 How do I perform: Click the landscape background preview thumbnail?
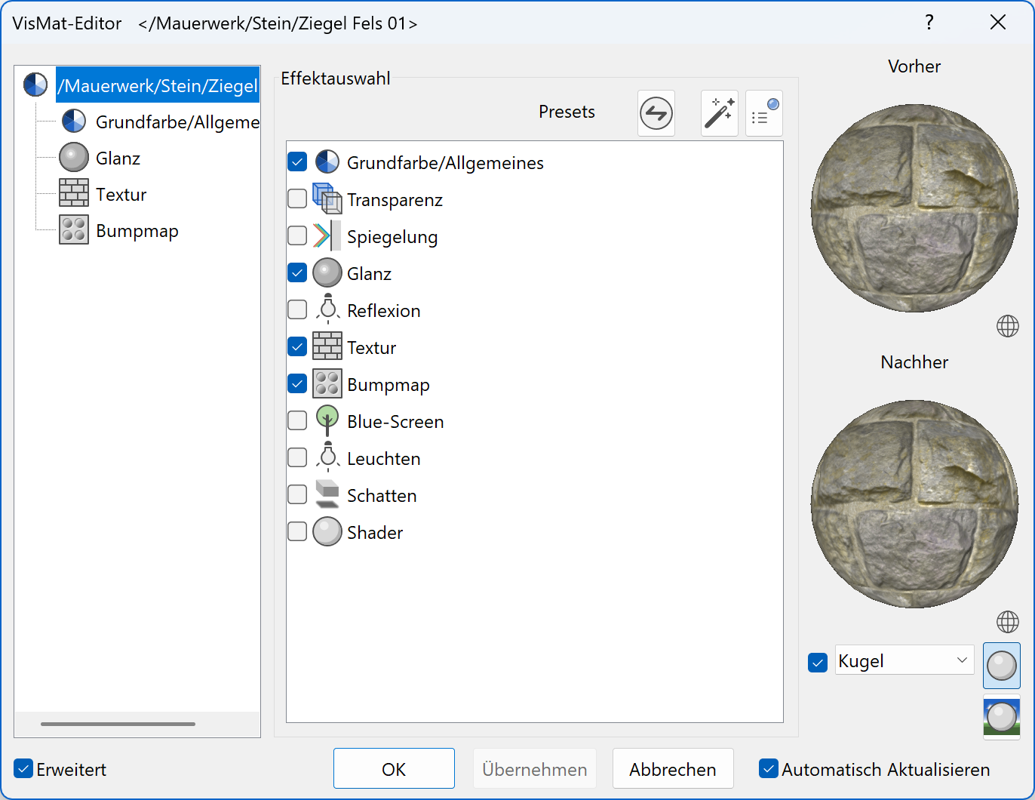click(1001, 717)
